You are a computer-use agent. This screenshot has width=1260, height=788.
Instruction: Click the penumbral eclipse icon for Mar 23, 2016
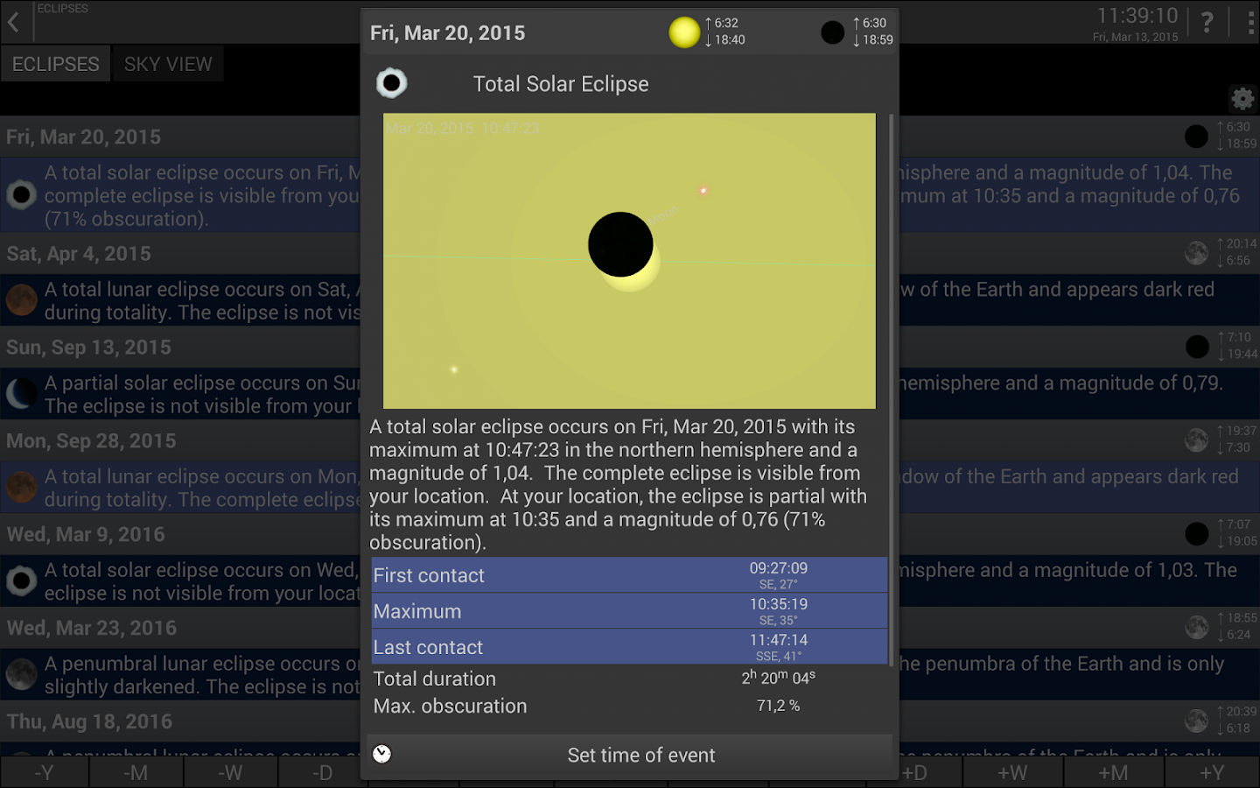coord(21,674)
